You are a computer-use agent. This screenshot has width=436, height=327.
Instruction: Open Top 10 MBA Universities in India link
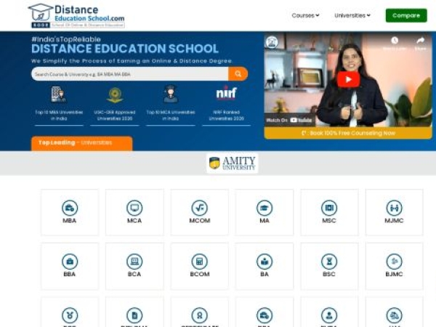tap(59, 115)
